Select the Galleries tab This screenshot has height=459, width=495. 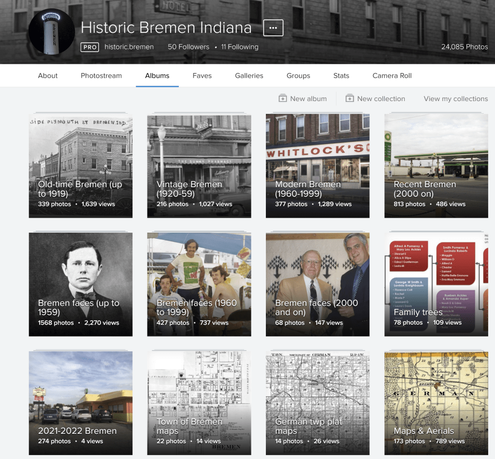(x=249, y=75)
